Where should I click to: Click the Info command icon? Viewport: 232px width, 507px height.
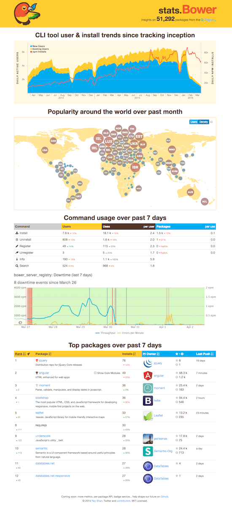17,259
